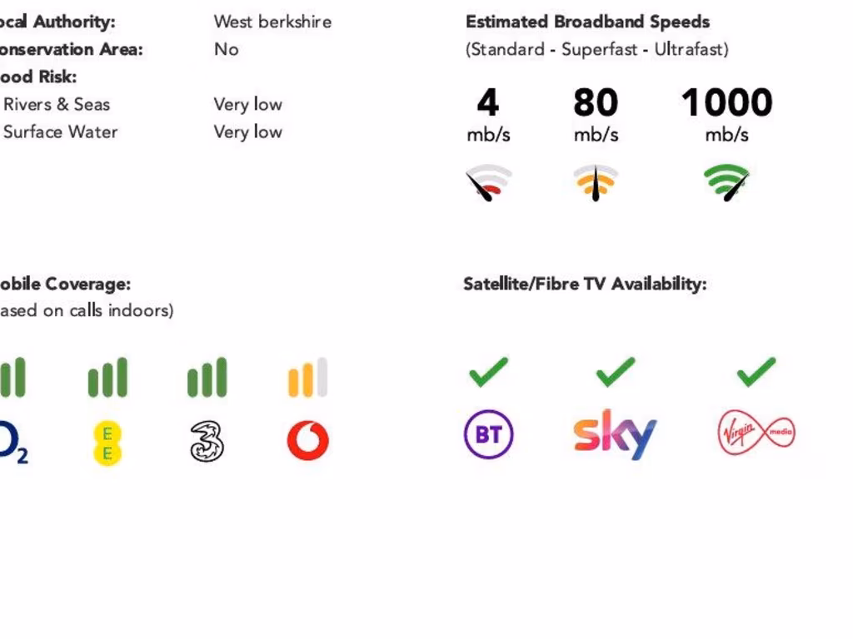Click the green signal bars above Three
The height and width of the screenshot is (639, 853).
207,378
